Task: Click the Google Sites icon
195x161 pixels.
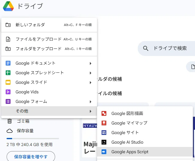Action: pos(104,133)
